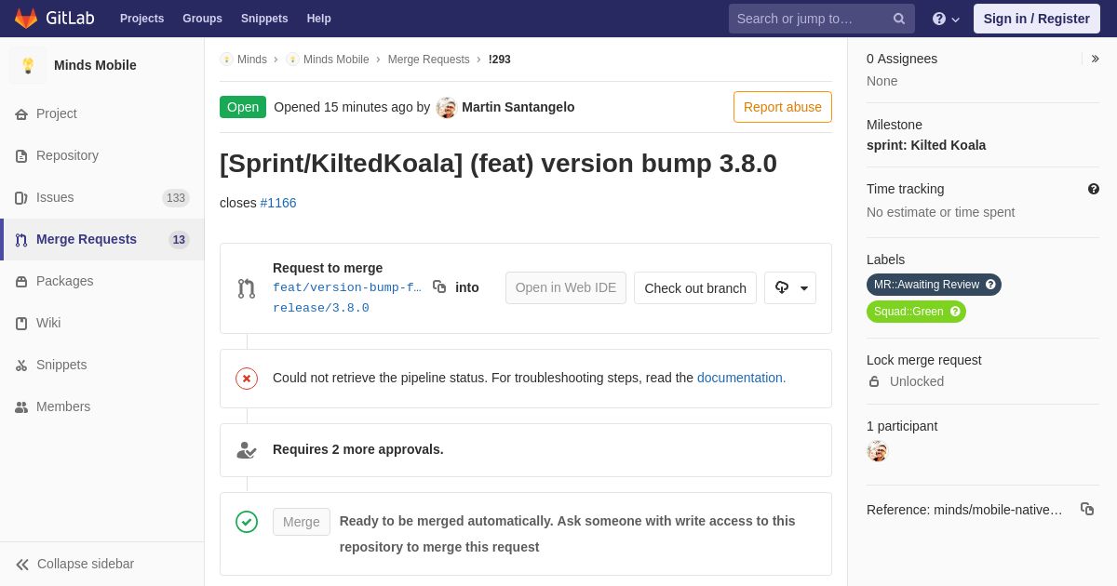
Task: Copy the merge request reference
Action: [x=1087, y=509]
